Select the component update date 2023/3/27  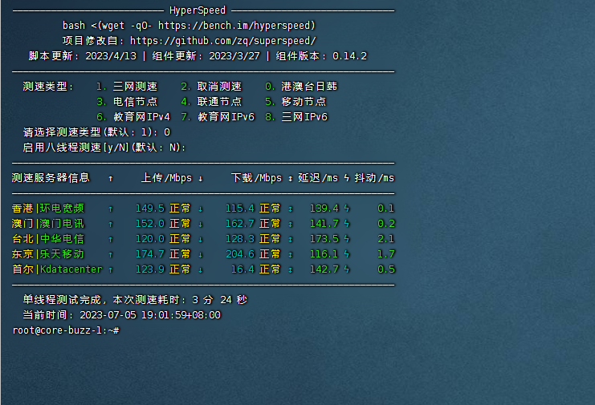pyautogui.click(x=234, y=56)
